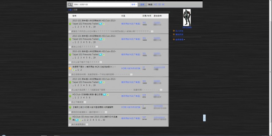Viewport: 272px width, 136px height.
Task: Switch to the 回覆 tab
Action: click(x=75, y=10)
